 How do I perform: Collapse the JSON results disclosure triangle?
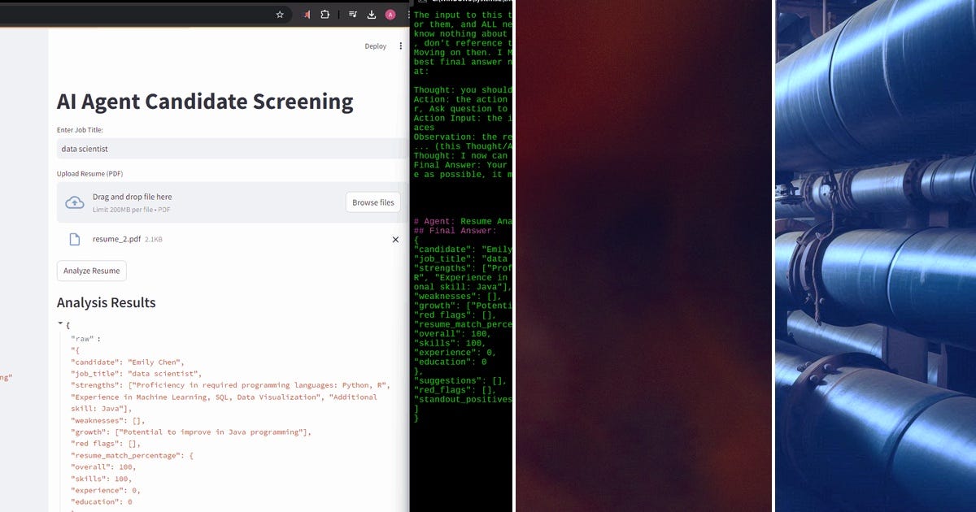tap(59, 323)
